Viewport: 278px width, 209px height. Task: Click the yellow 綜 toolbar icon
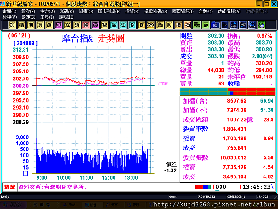(x=67, y=25)
